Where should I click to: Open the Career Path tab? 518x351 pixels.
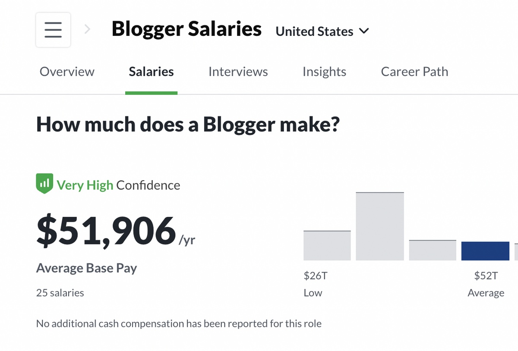414,72
